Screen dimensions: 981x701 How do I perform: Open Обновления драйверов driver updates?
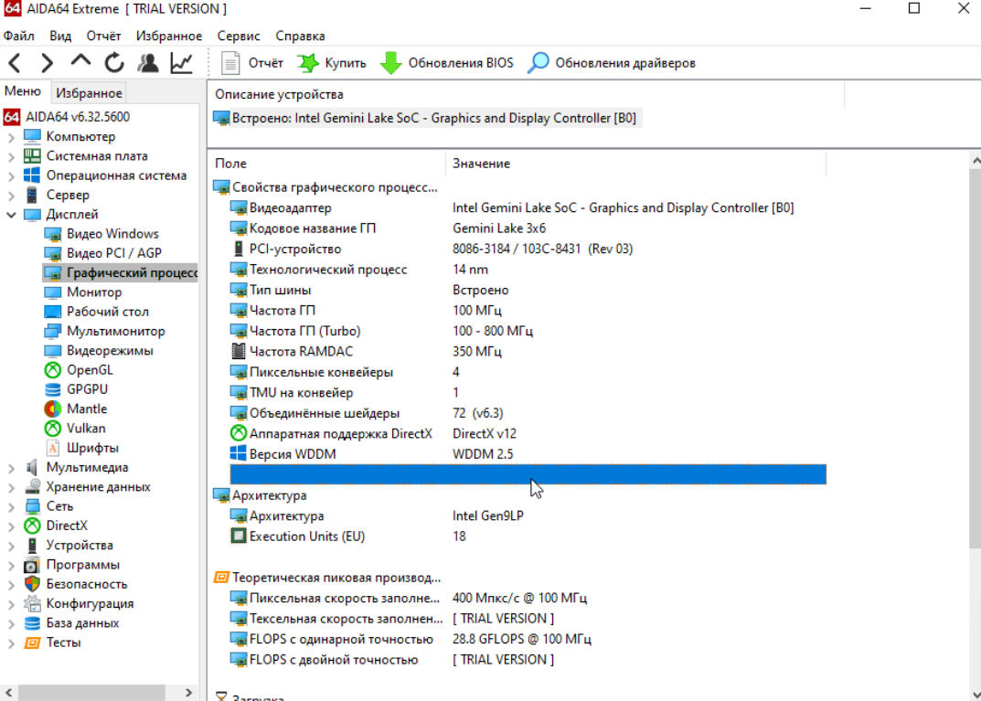[612, 62]
